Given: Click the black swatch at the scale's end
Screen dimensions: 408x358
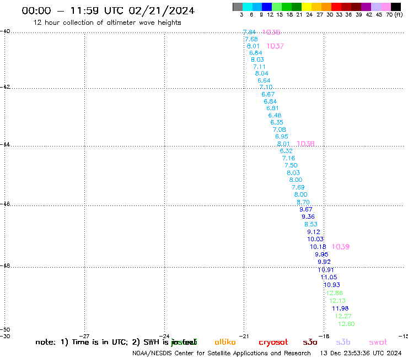Looking at the screenshot, I should point(396,7).
